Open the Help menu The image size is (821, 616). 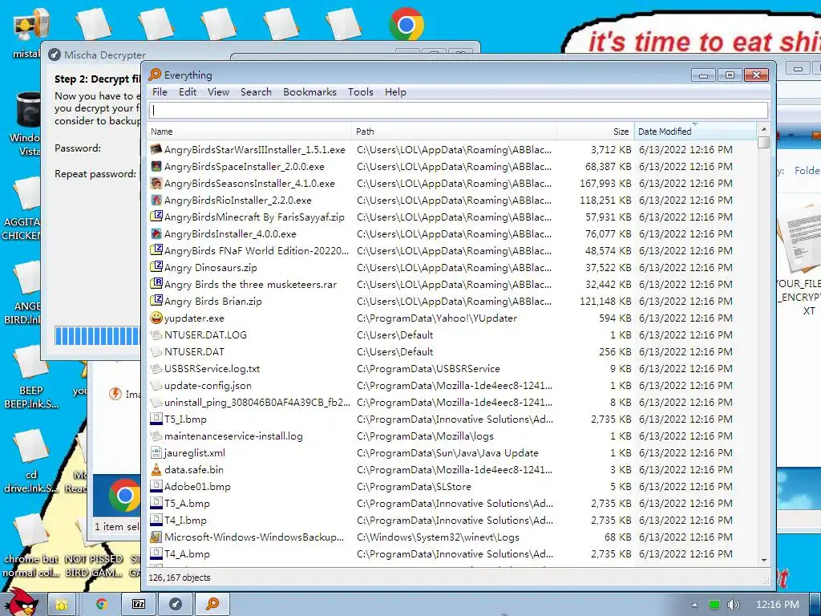[x=395, y=91]
